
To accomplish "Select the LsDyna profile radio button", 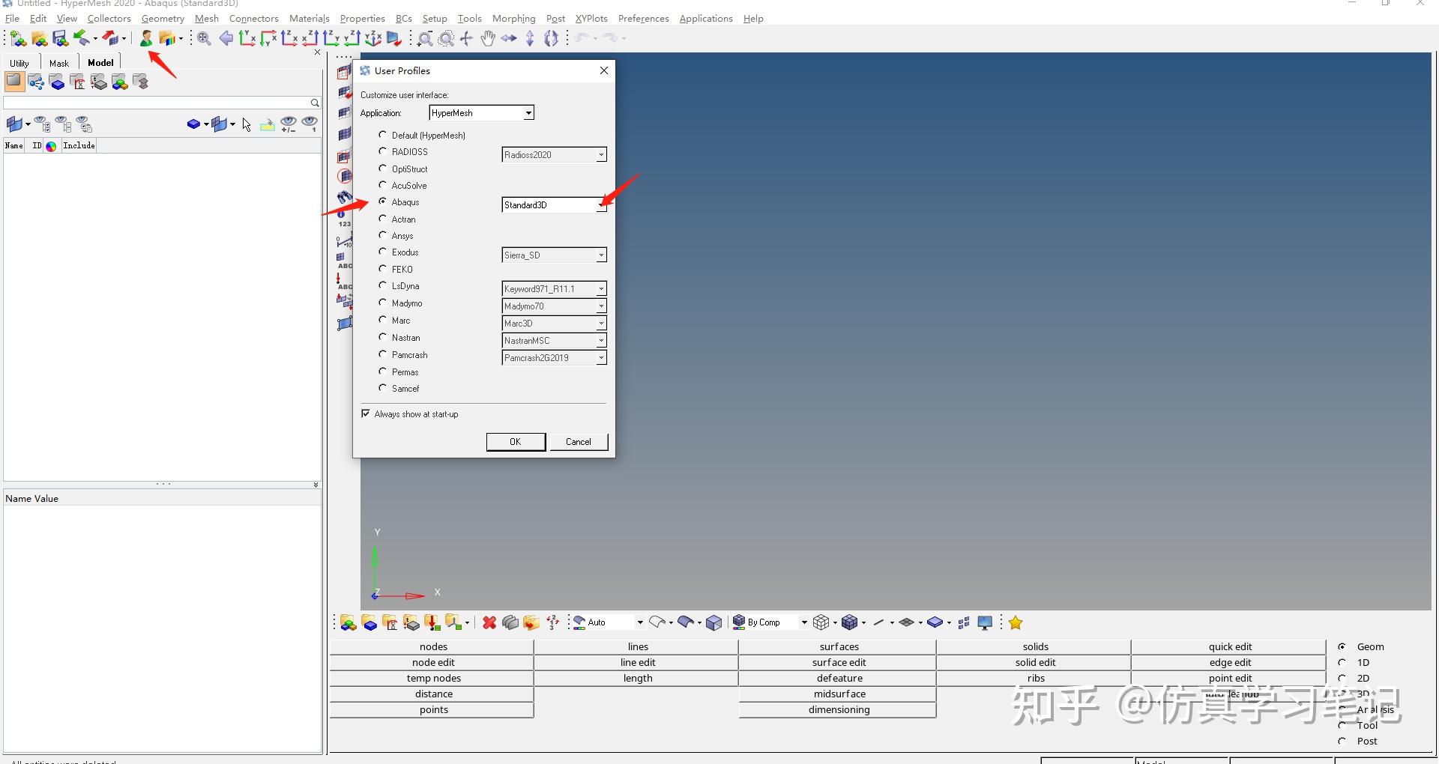I will (383, 285).
